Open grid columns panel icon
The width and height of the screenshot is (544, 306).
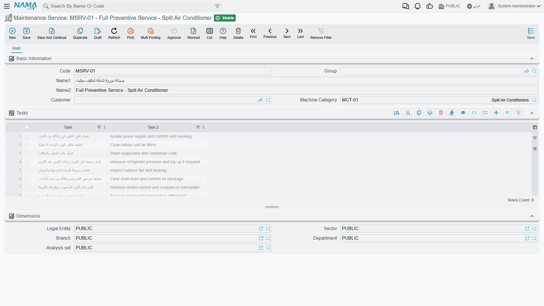[535, 127]
